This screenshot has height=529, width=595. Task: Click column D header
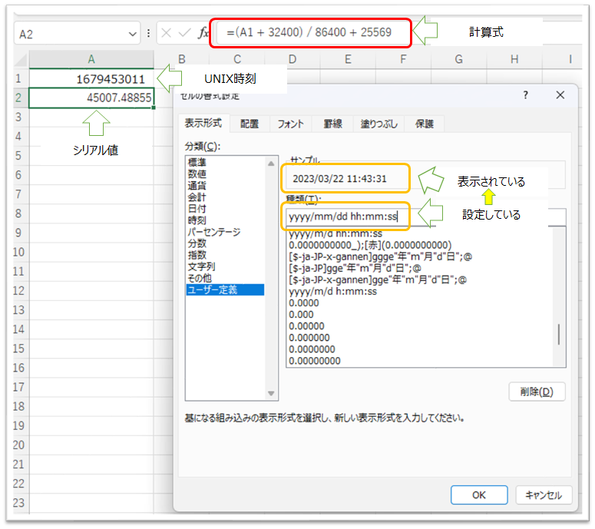(293, 59)
